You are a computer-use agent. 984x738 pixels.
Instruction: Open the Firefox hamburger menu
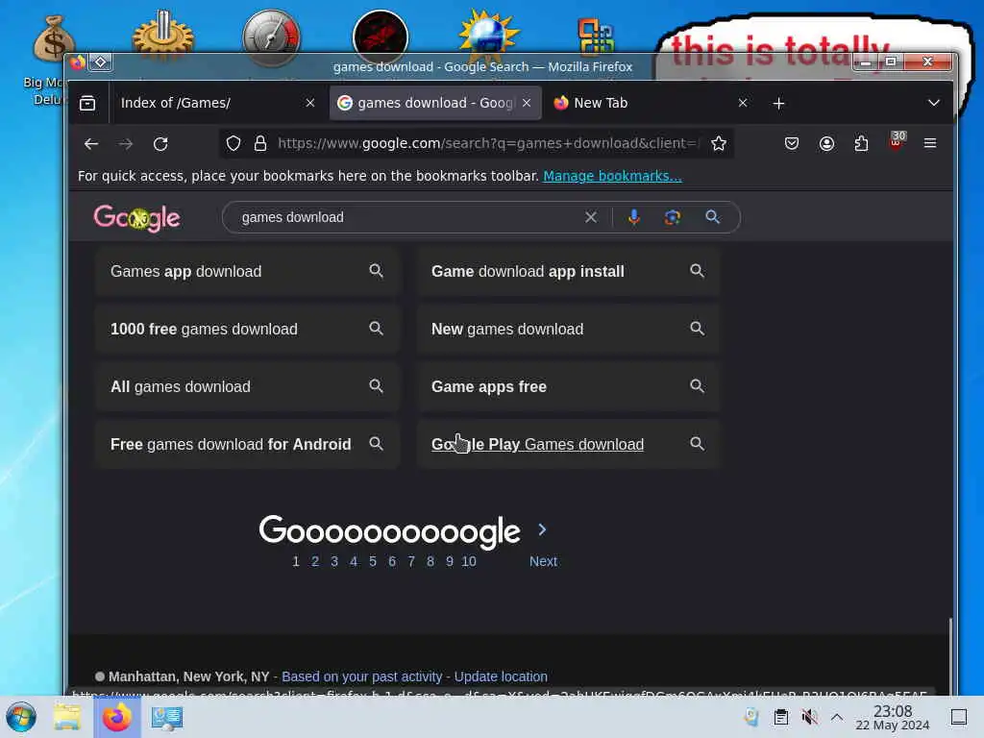pos(930,144)
